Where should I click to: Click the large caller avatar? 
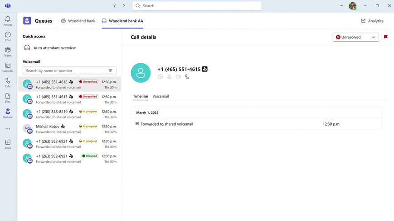pyautogui.click(x=141, y=73)
